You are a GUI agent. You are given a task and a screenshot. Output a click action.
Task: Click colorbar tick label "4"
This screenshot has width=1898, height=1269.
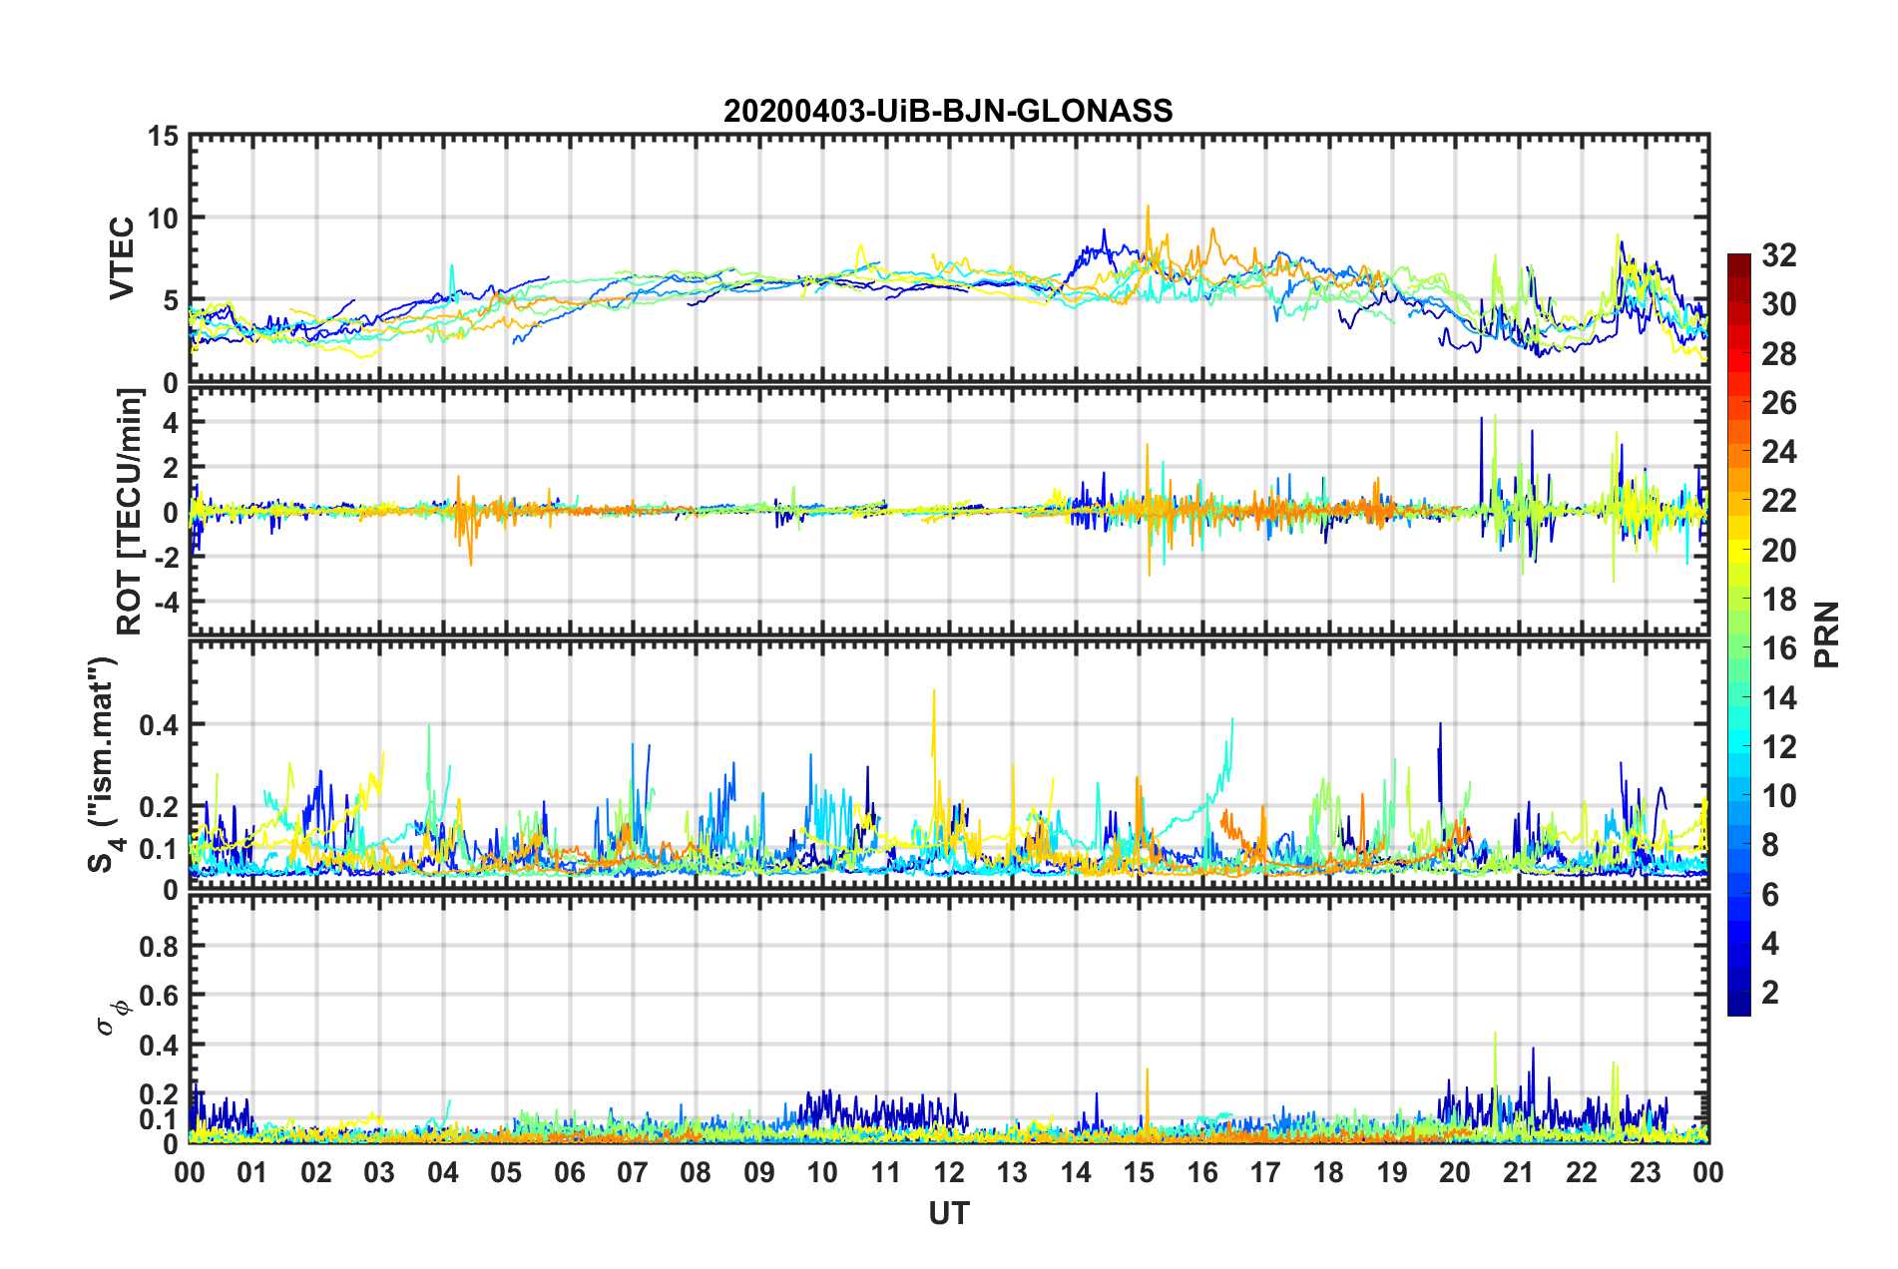1770,944
